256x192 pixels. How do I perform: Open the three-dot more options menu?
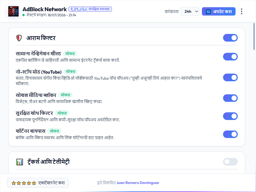point(242,12)
